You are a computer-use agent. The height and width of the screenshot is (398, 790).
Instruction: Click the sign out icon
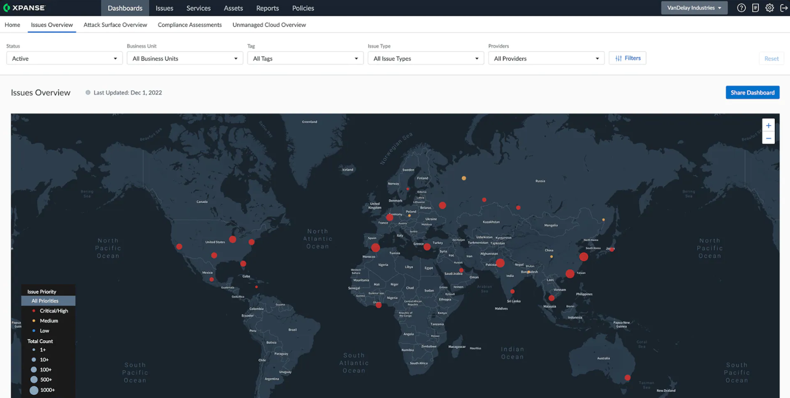[x=784, y=8]
